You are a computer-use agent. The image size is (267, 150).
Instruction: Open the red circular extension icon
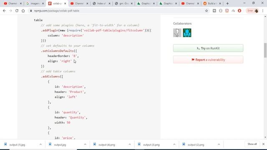[239, 11]
